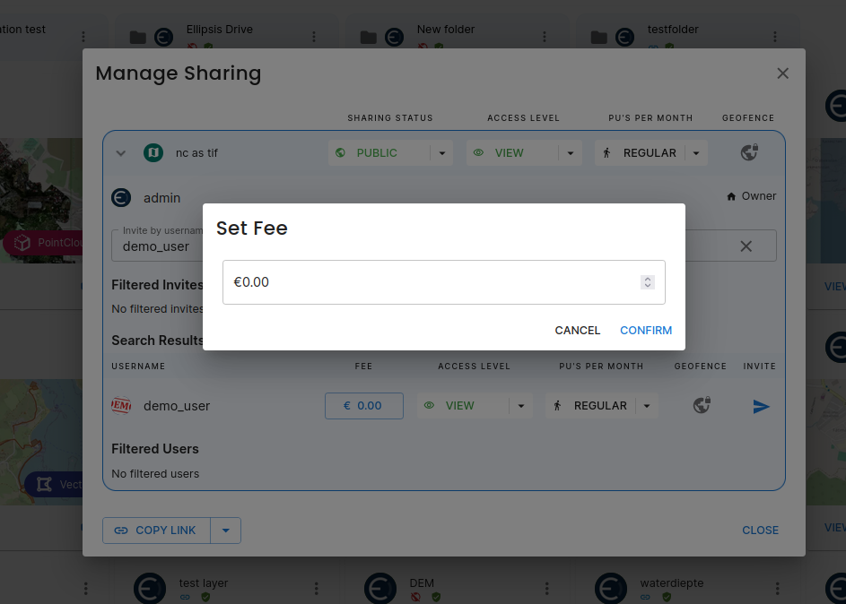Collapse the nc as tif row chevron
This screenshot has height=604, width=846.
point(121,153)
